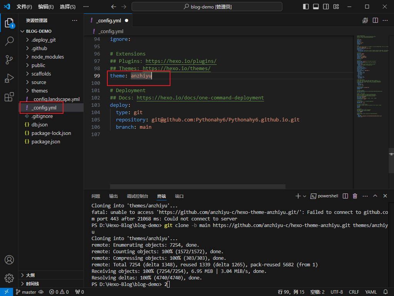Open the customize layout icon
394x296 pixels.
coord(336,7)
